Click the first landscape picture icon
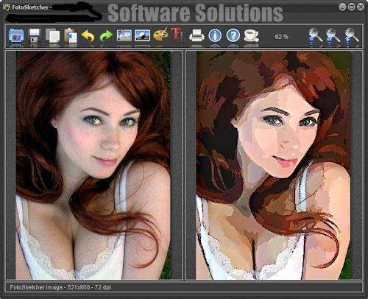The image size is (368, 299). click(x=124, y=35)
